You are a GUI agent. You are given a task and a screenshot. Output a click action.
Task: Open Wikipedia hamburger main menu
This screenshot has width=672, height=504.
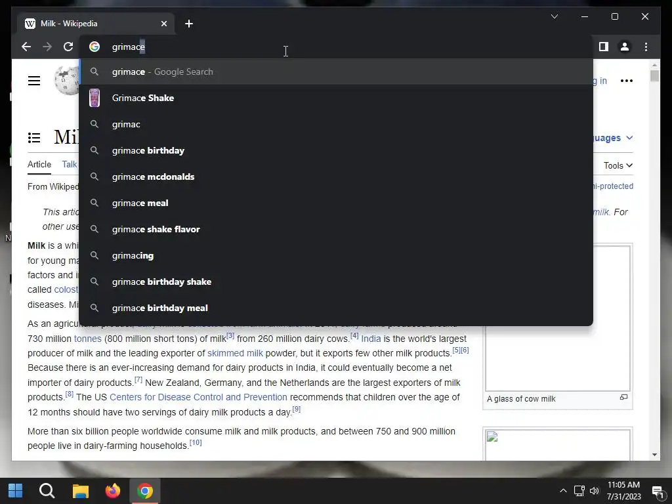tap(34, 81)
